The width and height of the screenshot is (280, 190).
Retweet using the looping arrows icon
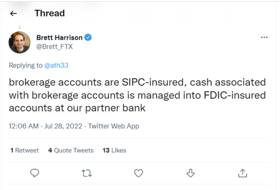[87, 173]
